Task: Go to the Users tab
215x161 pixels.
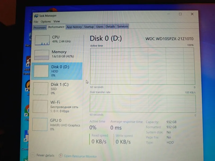Action: 99,27
